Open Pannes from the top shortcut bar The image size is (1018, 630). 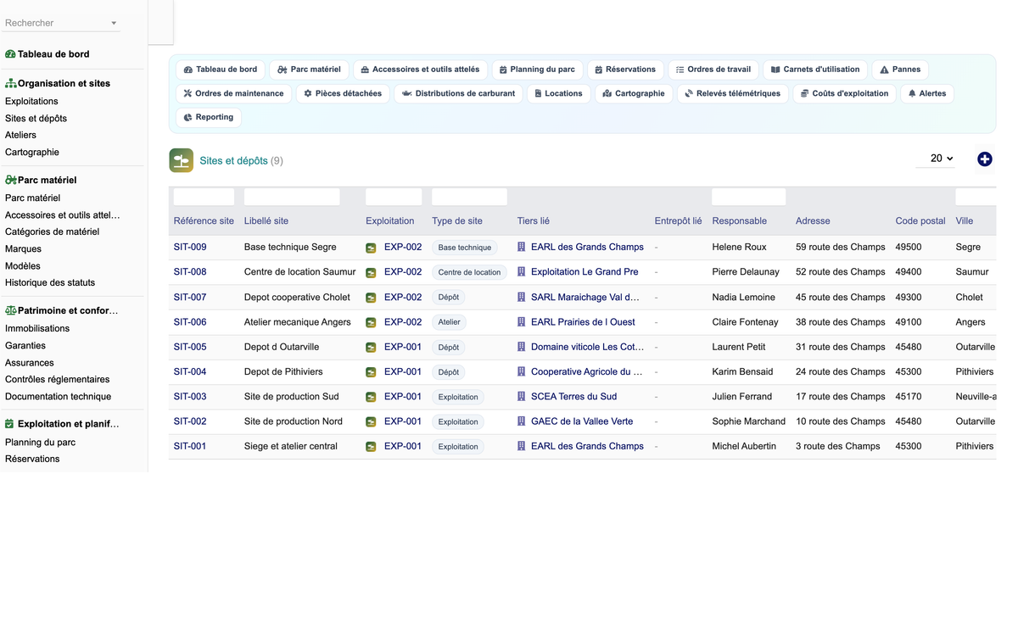click(900, 70)
